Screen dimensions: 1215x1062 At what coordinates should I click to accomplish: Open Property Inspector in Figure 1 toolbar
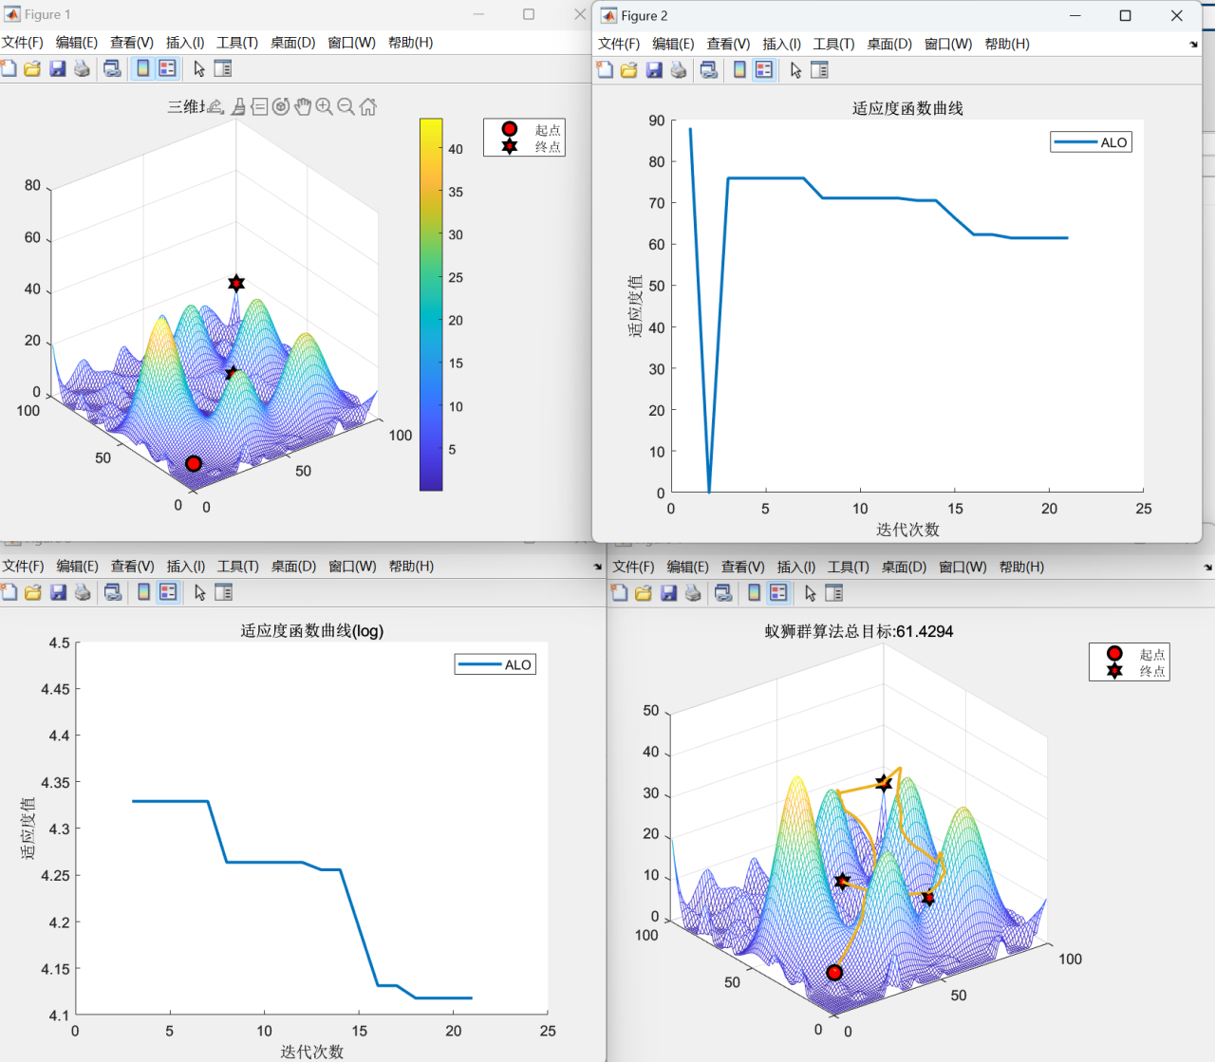click(223, 68)
